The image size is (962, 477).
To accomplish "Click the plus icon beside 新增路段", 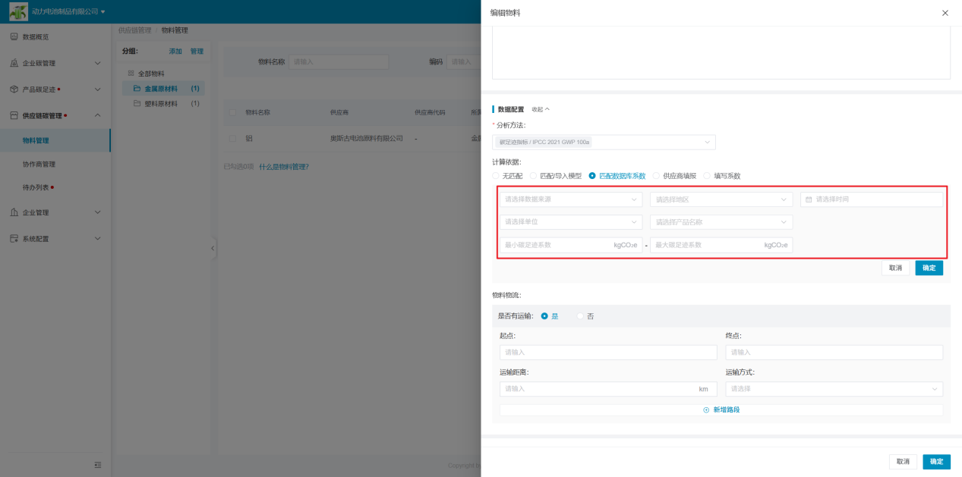I will click(x=706, y=410).
